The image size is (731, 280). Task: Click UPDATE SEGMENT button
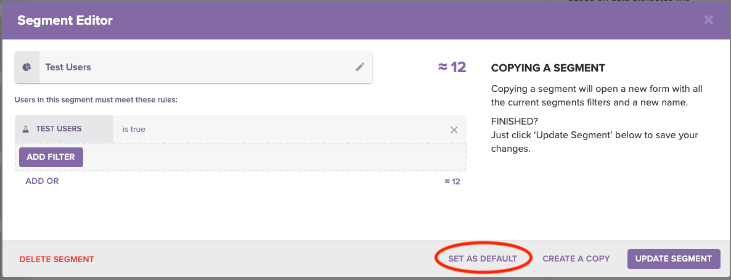point(674,258)
